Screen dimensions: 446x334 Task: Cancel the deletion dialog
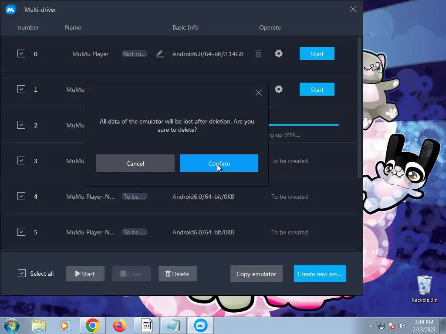135,164
